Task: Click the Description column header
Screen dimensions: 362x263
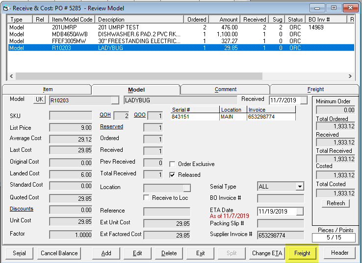Action: click(x=140, y=20)
